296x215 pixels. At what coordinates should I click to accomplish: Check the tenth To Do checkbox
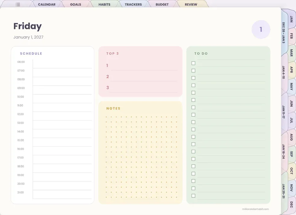click(193, 130)
